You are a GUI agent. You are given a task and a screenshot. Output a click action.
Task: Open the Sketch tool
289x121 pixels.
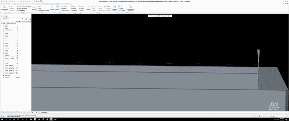pyautogui.click(x=52, y=8)
